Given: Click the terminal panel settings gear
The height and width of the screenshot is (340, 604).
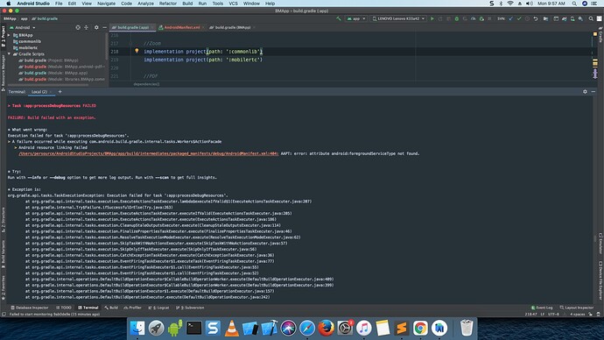Looking at the screenshot, I should pyautogui.click(x=585, y=92).
